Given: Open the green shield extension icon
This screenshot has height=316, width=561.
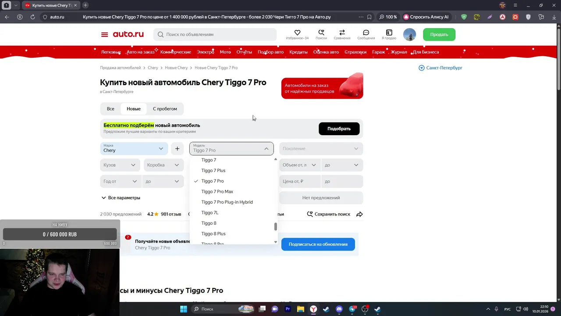Looking at the screenshot, I should point(464,17).
